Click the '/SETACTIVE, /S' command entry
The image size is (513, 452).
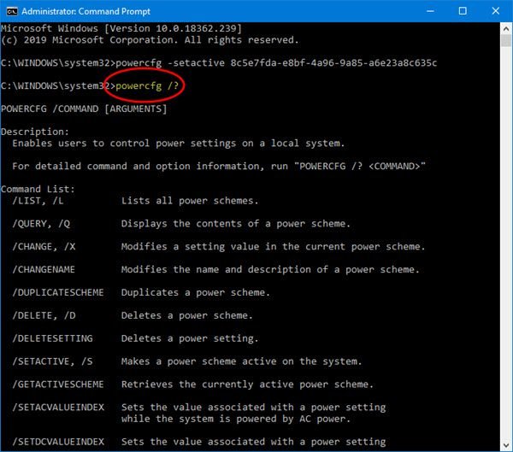tap(52, 361)
